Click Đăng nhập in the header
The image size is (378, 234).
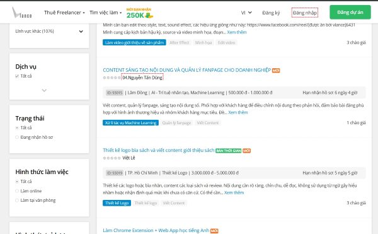(305, 13)
